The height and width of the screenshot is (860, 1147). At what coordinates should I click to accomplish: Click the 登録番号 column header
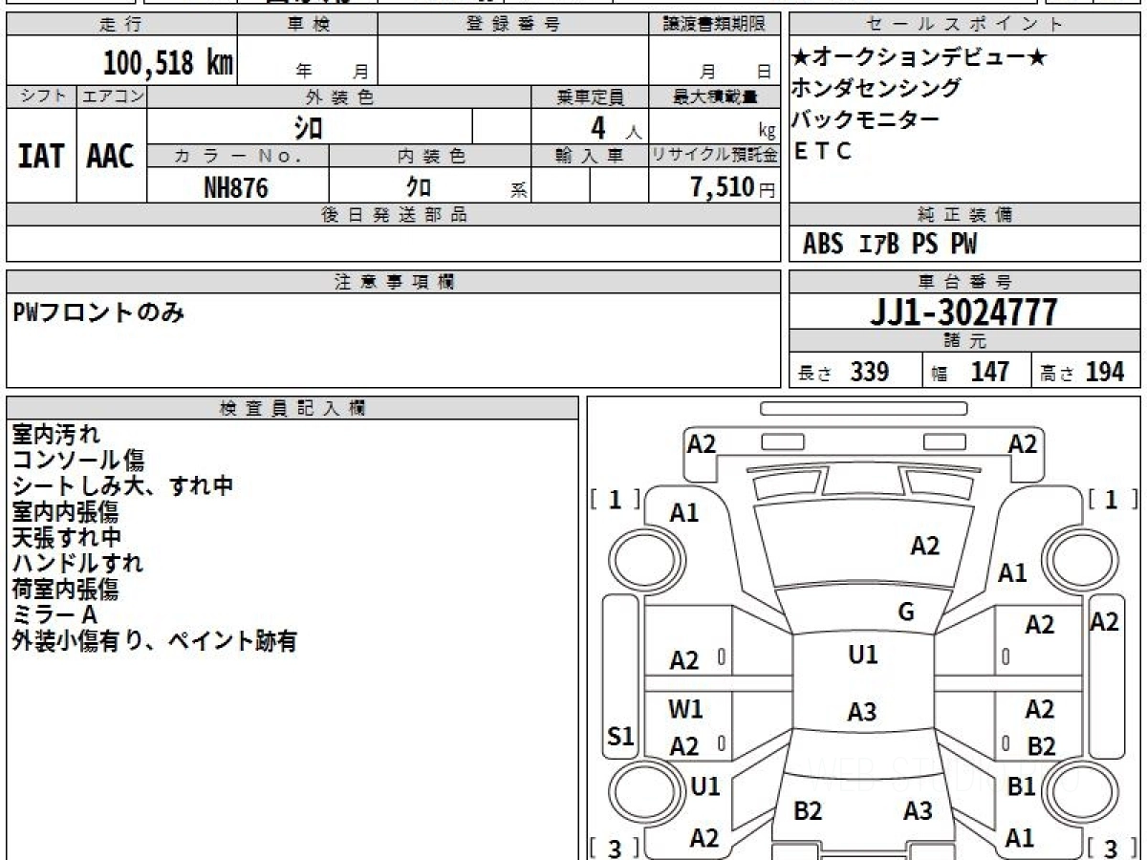point(513,25)
